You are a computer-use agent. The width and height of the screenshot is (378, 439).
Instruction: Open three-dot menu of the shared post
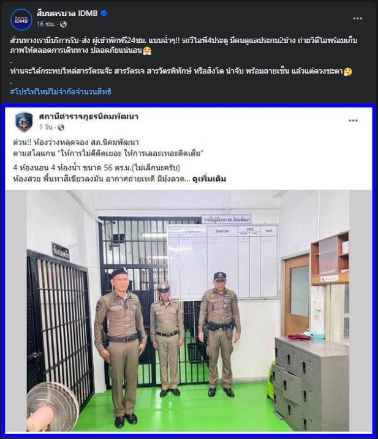click(353, 121)
